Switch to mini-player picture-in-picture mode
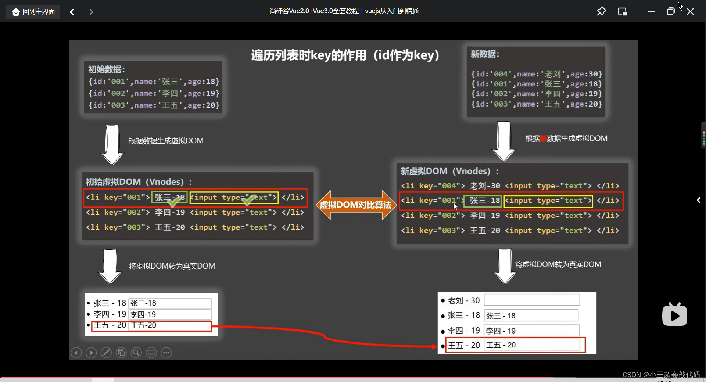706x382 pixels. tap(622, 11)
